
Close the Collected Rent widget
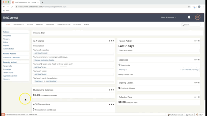tap(199, 97)
